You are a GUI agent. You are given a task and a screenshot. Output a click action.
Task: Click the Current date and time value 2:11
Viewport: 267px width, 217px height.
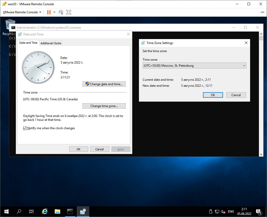[196, 80]
